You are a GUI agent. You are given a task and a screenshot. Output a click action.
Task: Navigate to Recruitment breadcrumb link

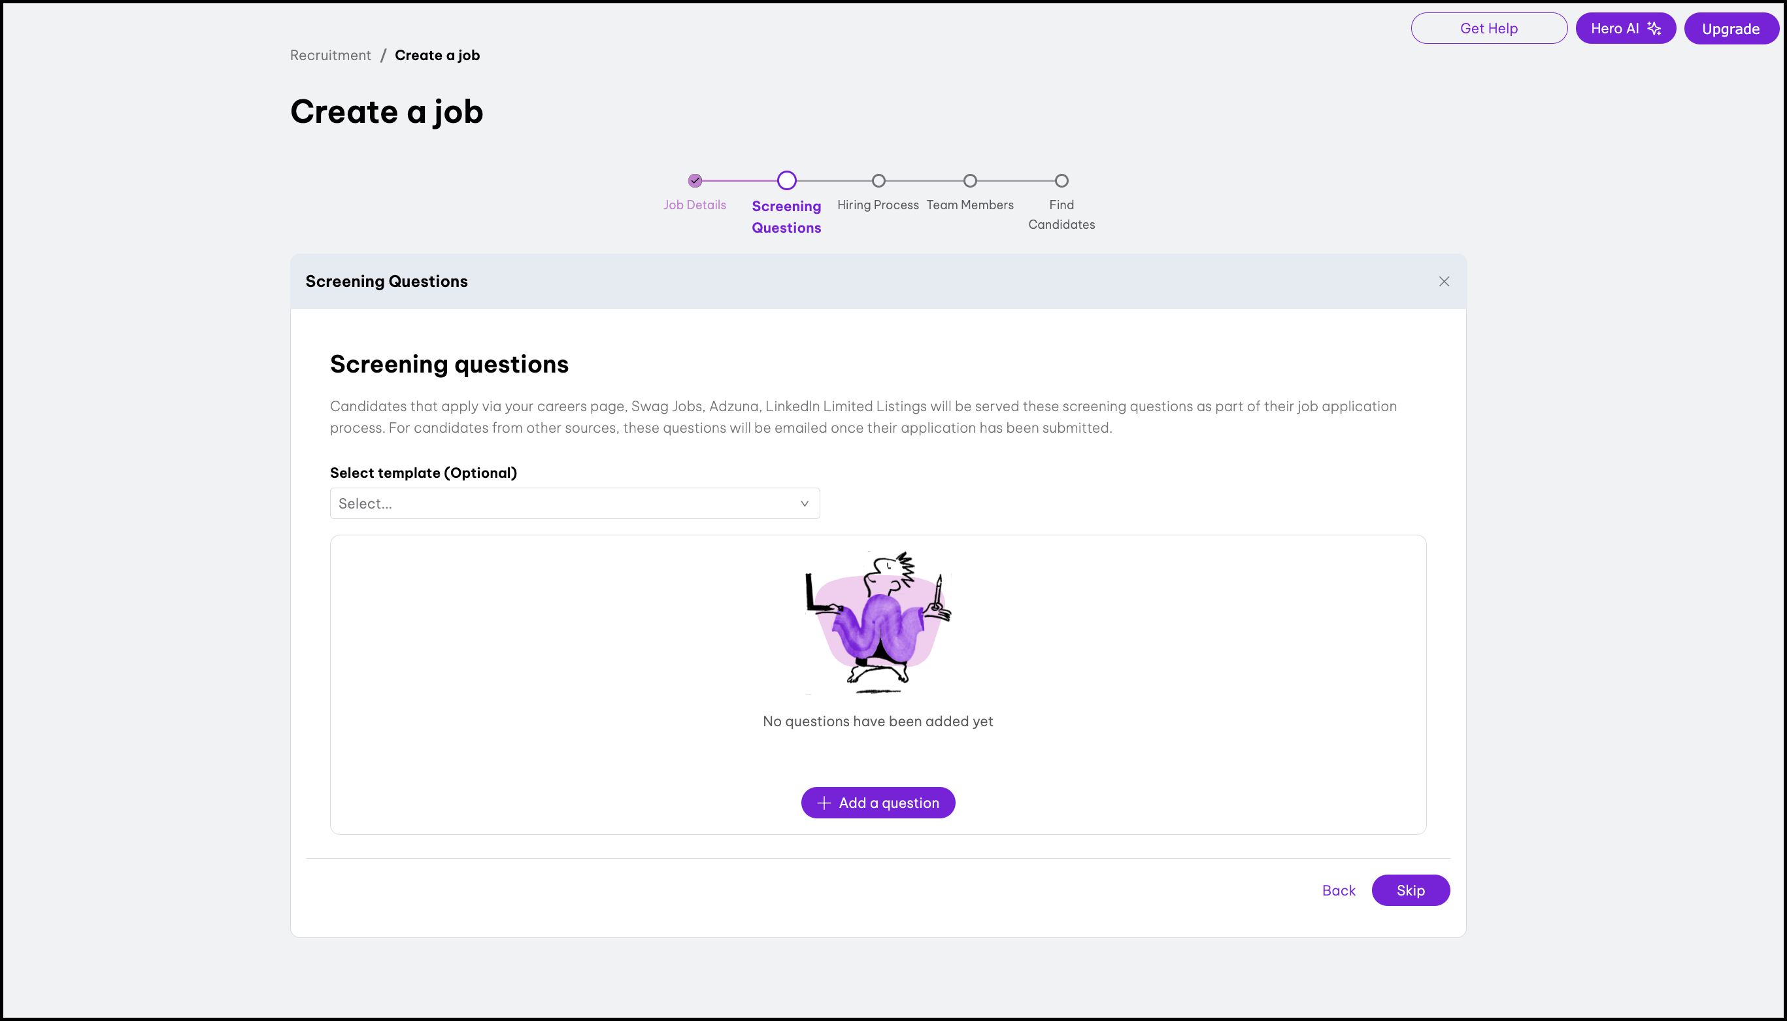(330, 56)
